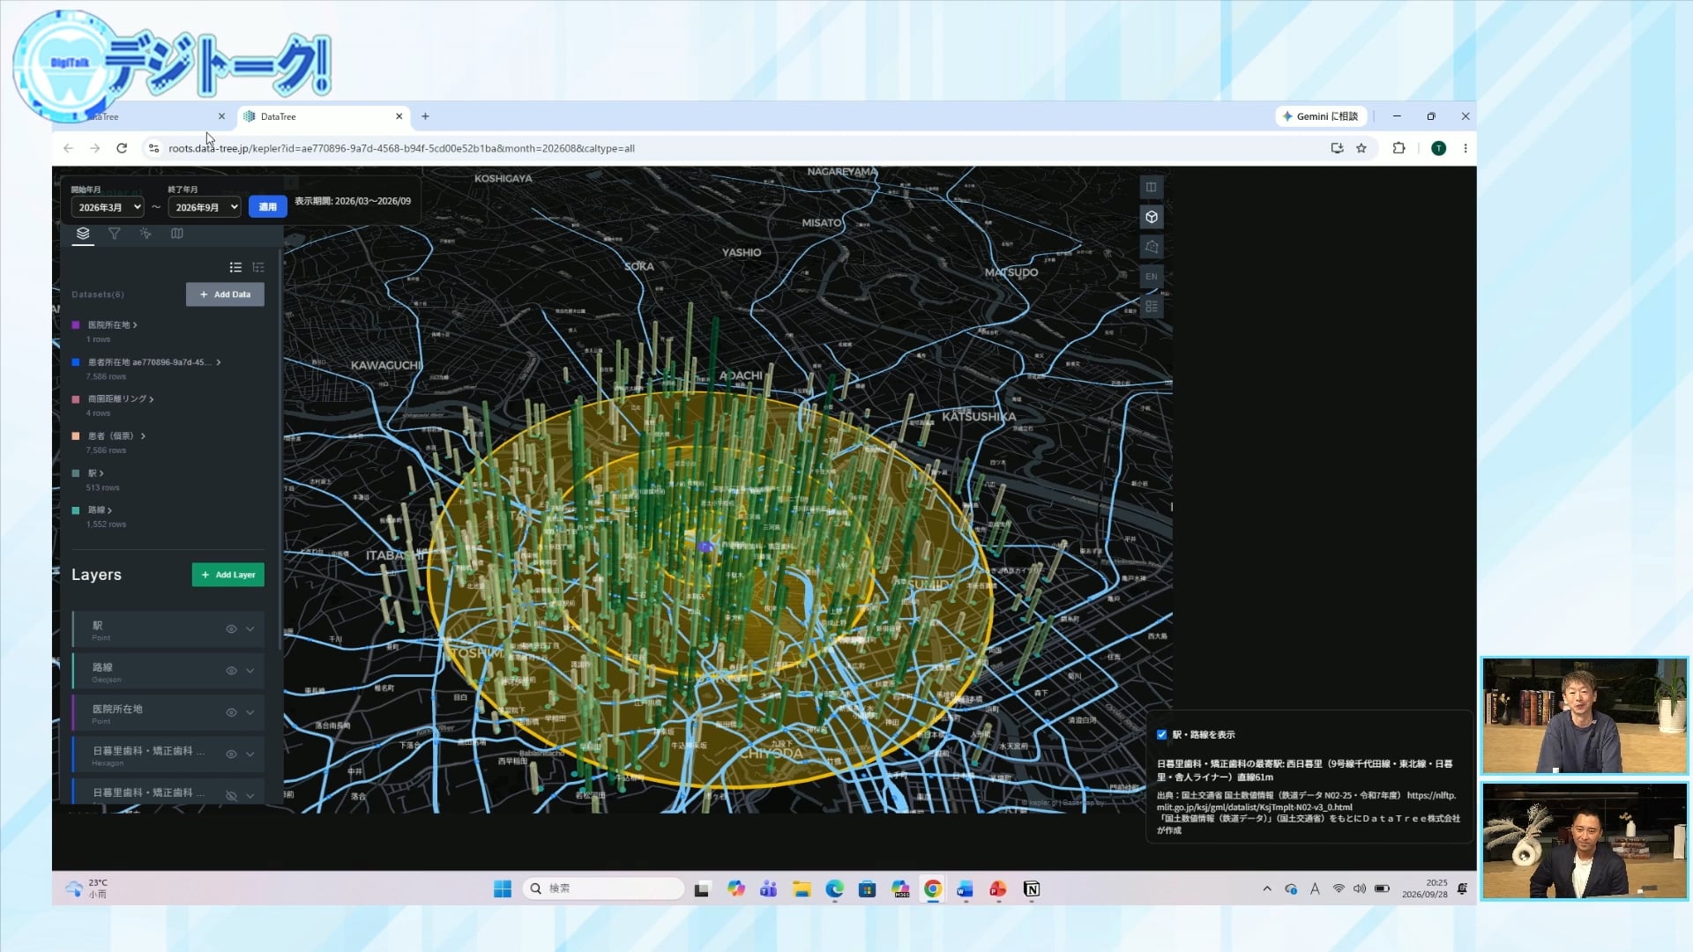
Task: Open browser extensions puzzle icon
Action: point(1398,148)
